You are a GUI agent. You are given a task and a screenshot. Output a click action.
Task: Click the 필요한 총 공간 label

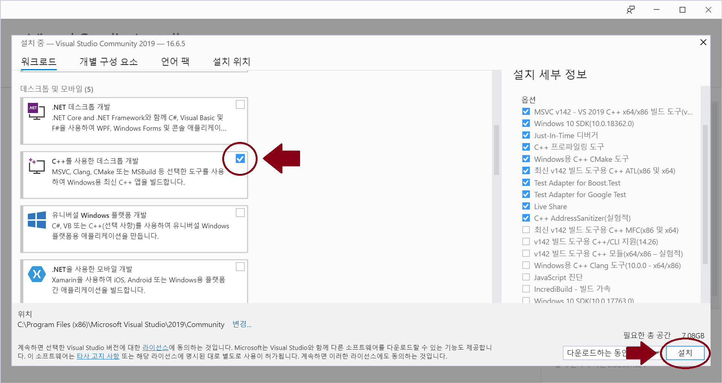[x=647, y=335]
